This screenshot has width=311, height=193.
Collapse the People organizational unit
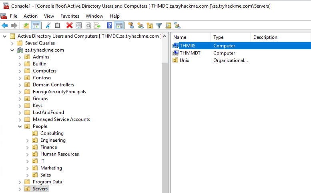[20, 127]
